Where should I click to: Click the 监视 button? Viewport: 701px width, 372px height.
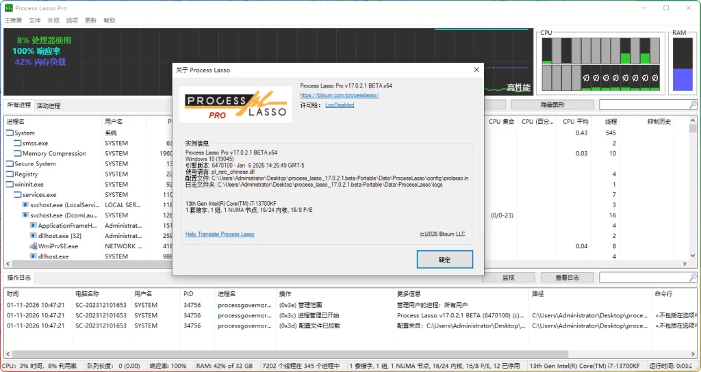[x=509, y=278]
